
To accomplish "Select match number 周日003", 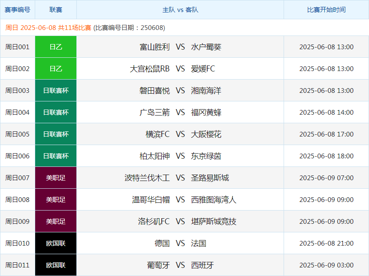I will click(18, 91).
